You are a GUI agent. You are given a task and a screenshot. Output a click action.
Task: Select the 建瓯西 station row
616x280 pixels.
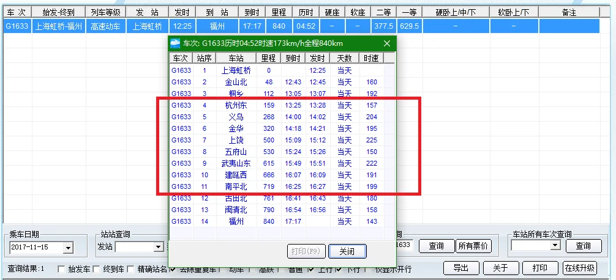[277, 175]
